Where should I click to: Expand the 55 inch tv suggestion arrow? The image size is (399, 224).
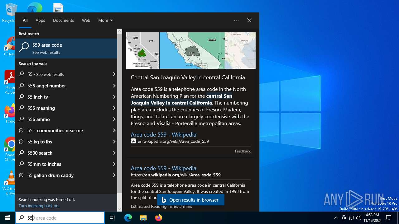114,97
